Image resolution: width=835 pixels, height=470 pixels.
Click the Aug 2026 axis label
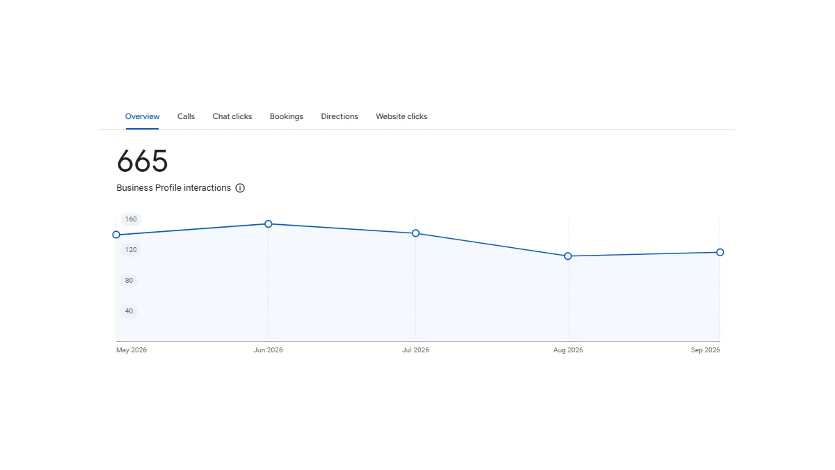pyautogui.click(x=568, y=350)
